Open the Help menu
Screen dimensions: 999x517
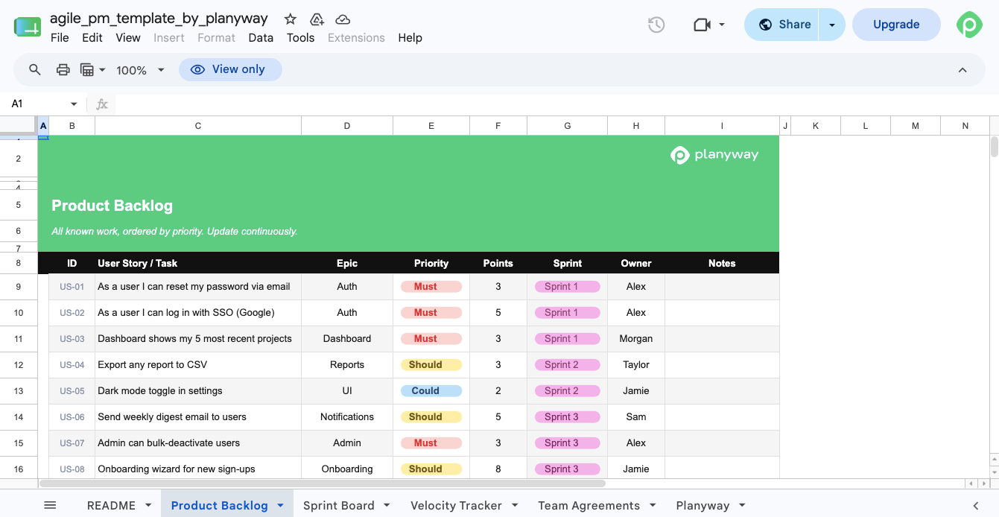[410, 37]
